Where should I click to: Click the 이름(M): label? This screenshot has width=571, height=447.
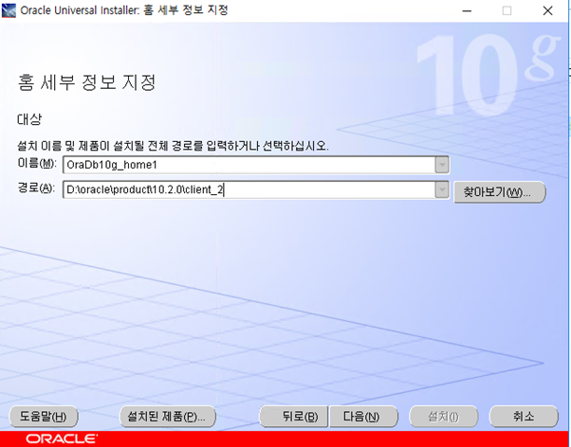pos(37,163)
